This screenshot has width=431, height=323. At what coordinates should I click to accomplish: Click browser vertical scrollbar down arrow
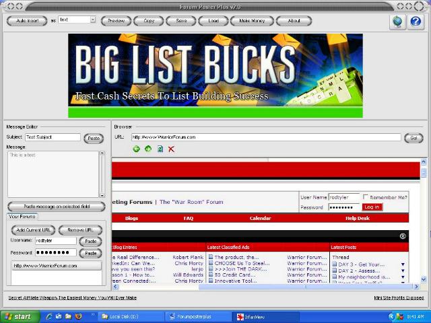(424, 280)
